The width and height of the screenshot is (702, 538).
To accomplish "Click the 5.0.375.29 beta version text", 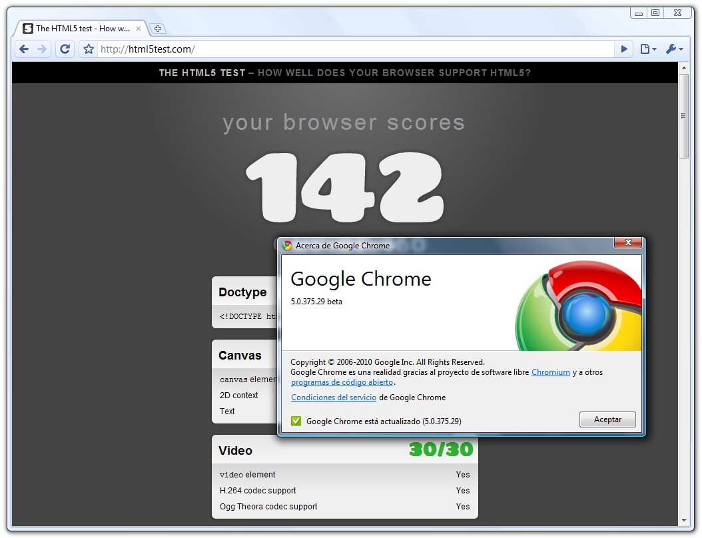I will click(316, 302).
